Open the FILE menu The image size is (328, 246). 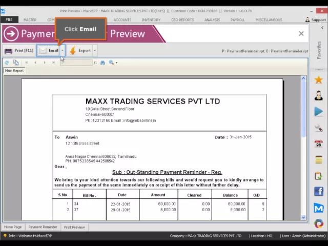point(9,19)
